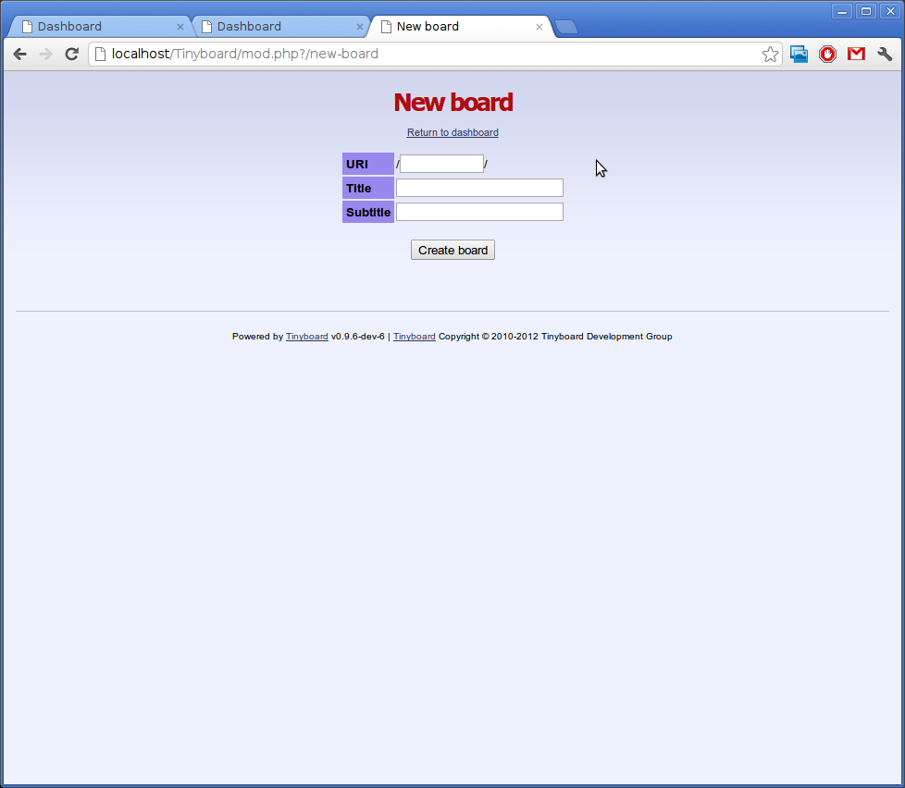This screenshot has width=905, height=788.
Task: Click the browser Back arrow button
Action: [19, 55]
